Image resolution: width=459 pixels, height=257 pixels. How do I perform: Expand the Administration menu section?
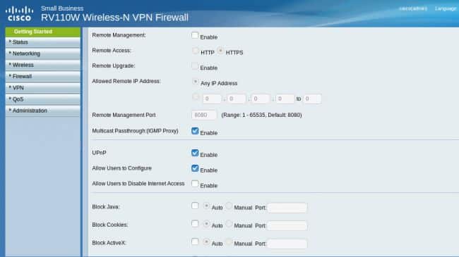coord(43,111)
